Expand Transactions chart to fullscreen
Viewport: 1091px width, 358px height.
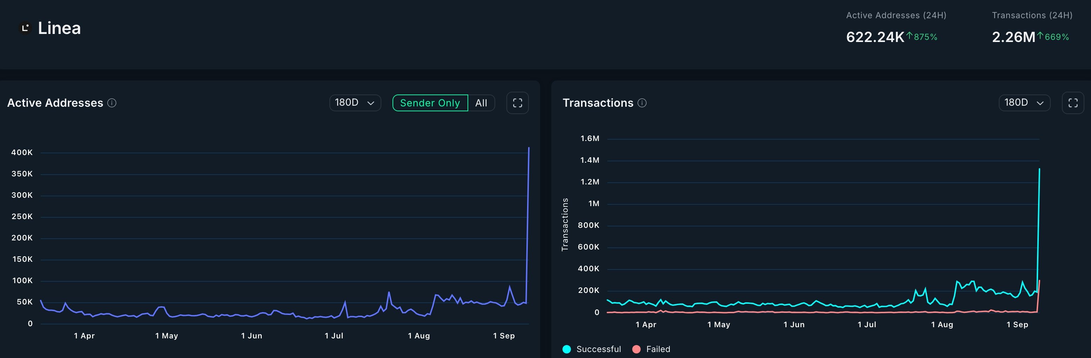click(1073, 103)
